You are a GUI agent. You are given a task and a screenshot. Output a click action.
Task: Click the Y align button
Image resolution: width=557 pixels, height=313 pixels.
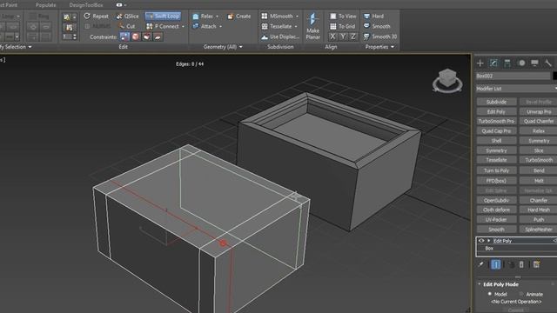(x=343, y=37)
